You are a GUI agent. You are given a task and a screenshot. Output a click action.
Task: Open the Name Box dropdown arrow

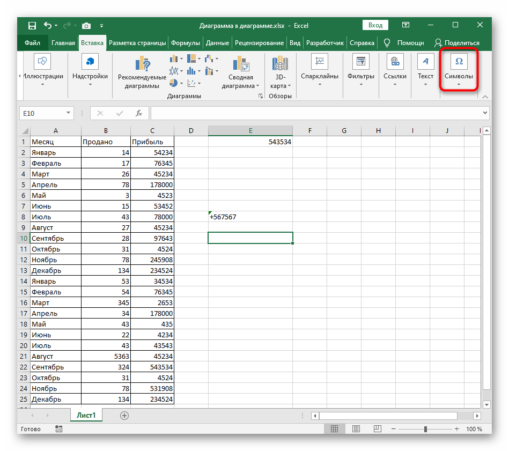(68, 113)
